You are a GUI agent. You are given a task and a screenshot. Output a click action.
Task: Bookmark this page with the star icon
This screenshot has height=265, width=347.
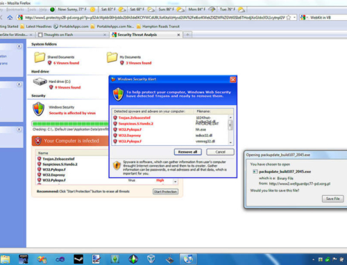coord(289,17)
